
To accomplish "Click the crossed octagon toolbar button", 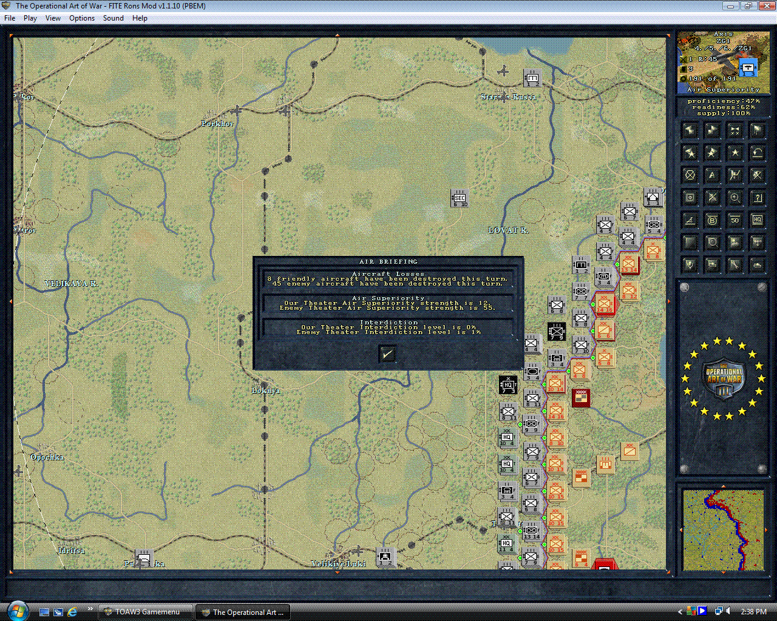I will tap(690, 175).
